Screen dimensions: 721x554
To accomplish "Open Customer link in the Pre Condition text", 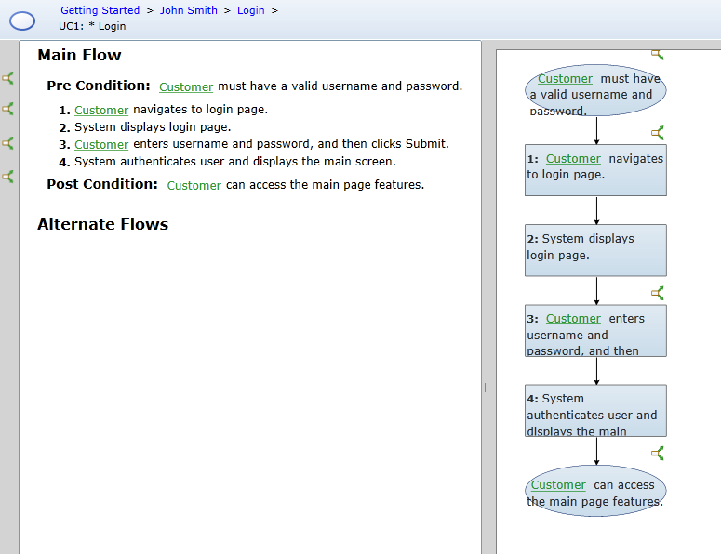I will pos(186,87).
